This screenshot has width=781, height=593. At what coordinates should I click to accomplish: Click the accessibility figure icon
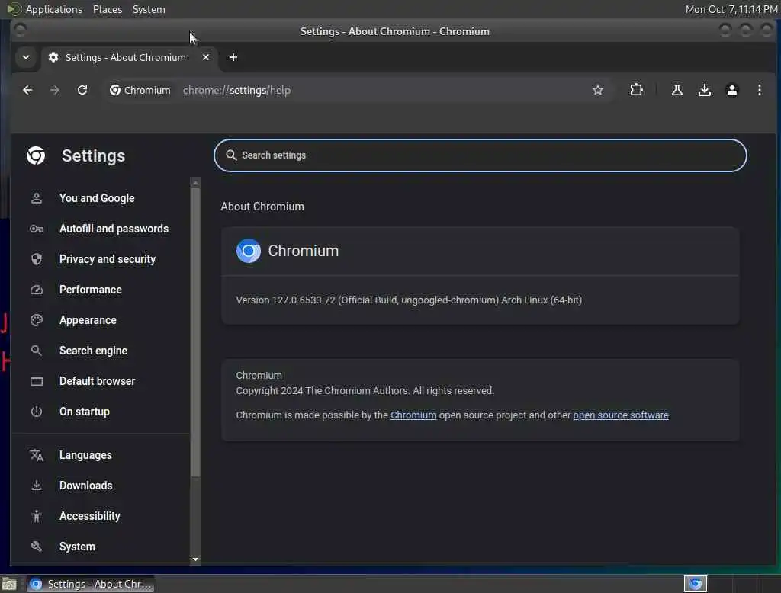37,516
